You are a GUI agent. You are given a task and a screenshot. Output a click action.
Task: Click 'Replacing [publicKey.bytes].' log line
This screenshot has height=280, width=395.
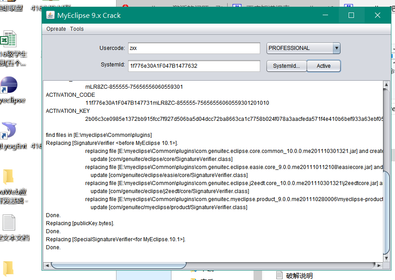click(80, 223)
